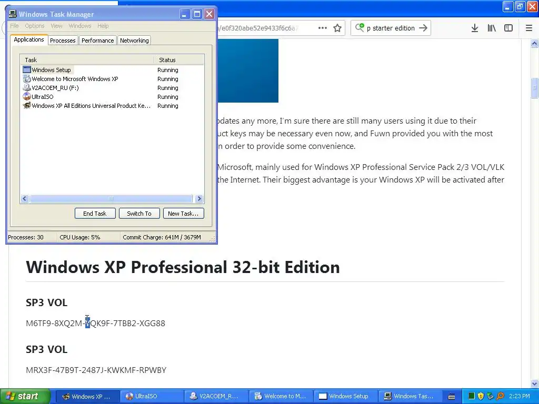Click Windows Setup task icon in list
This screenshot has width=539, height=404.
27,70
